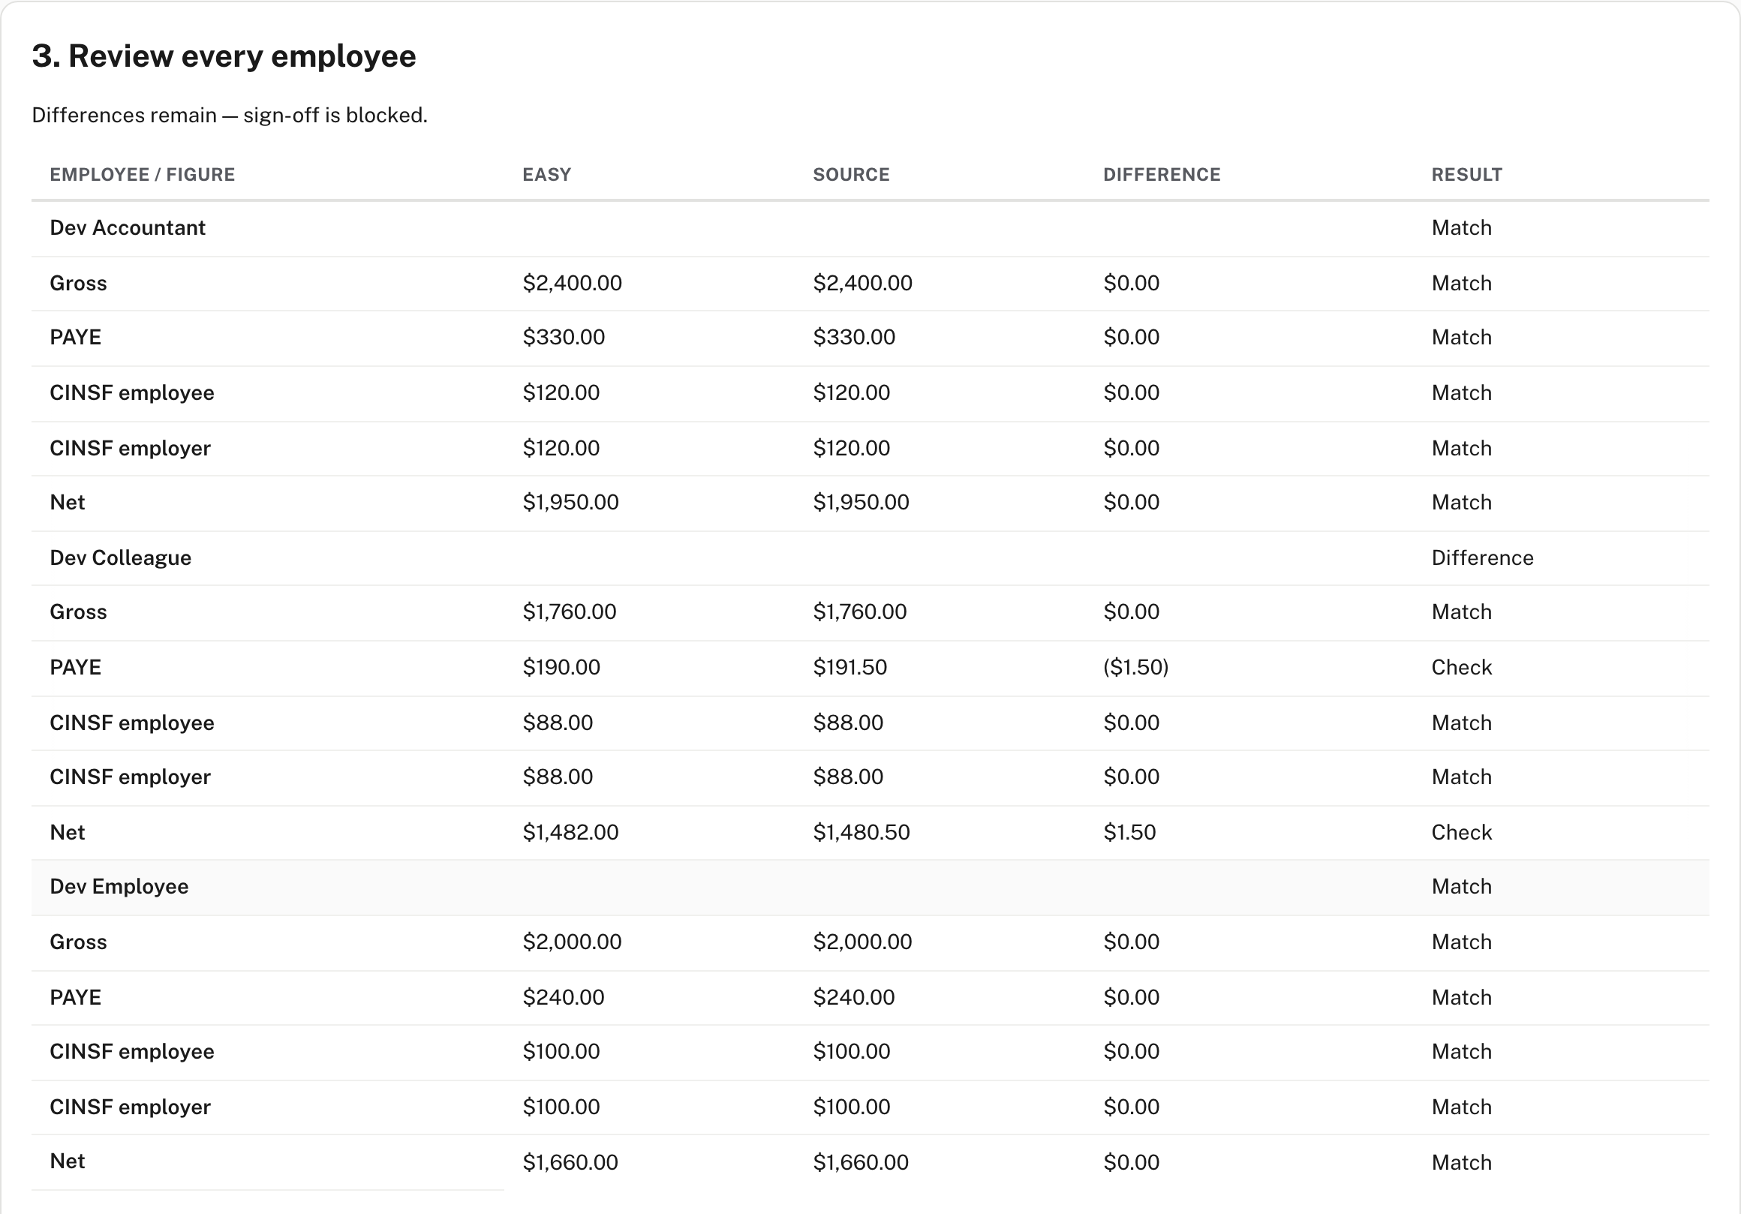Click the DIFFERENCE column header
Viewport: 1741px width, 1214px height.
(x=1162, y=174)
